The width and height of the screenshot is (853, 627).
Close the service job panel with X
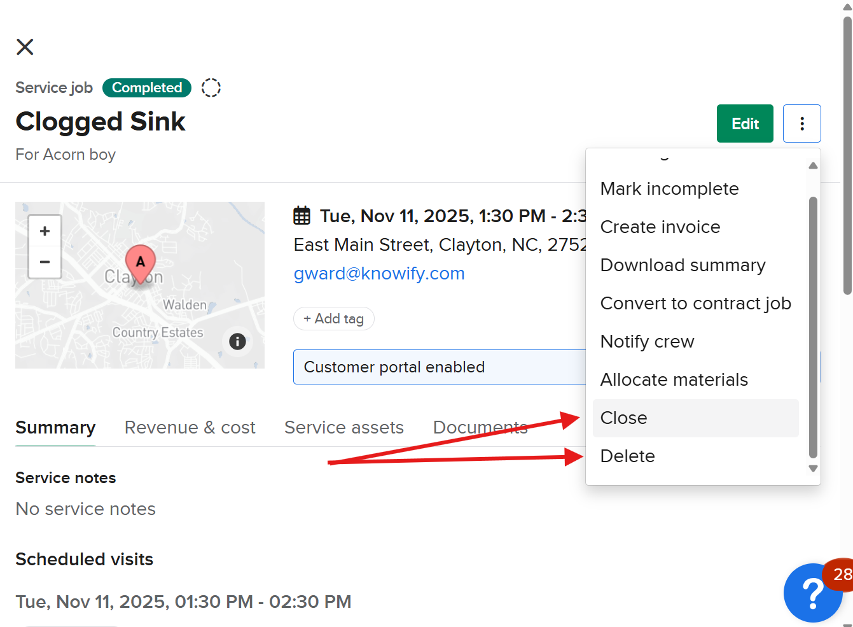coord(25,46)
